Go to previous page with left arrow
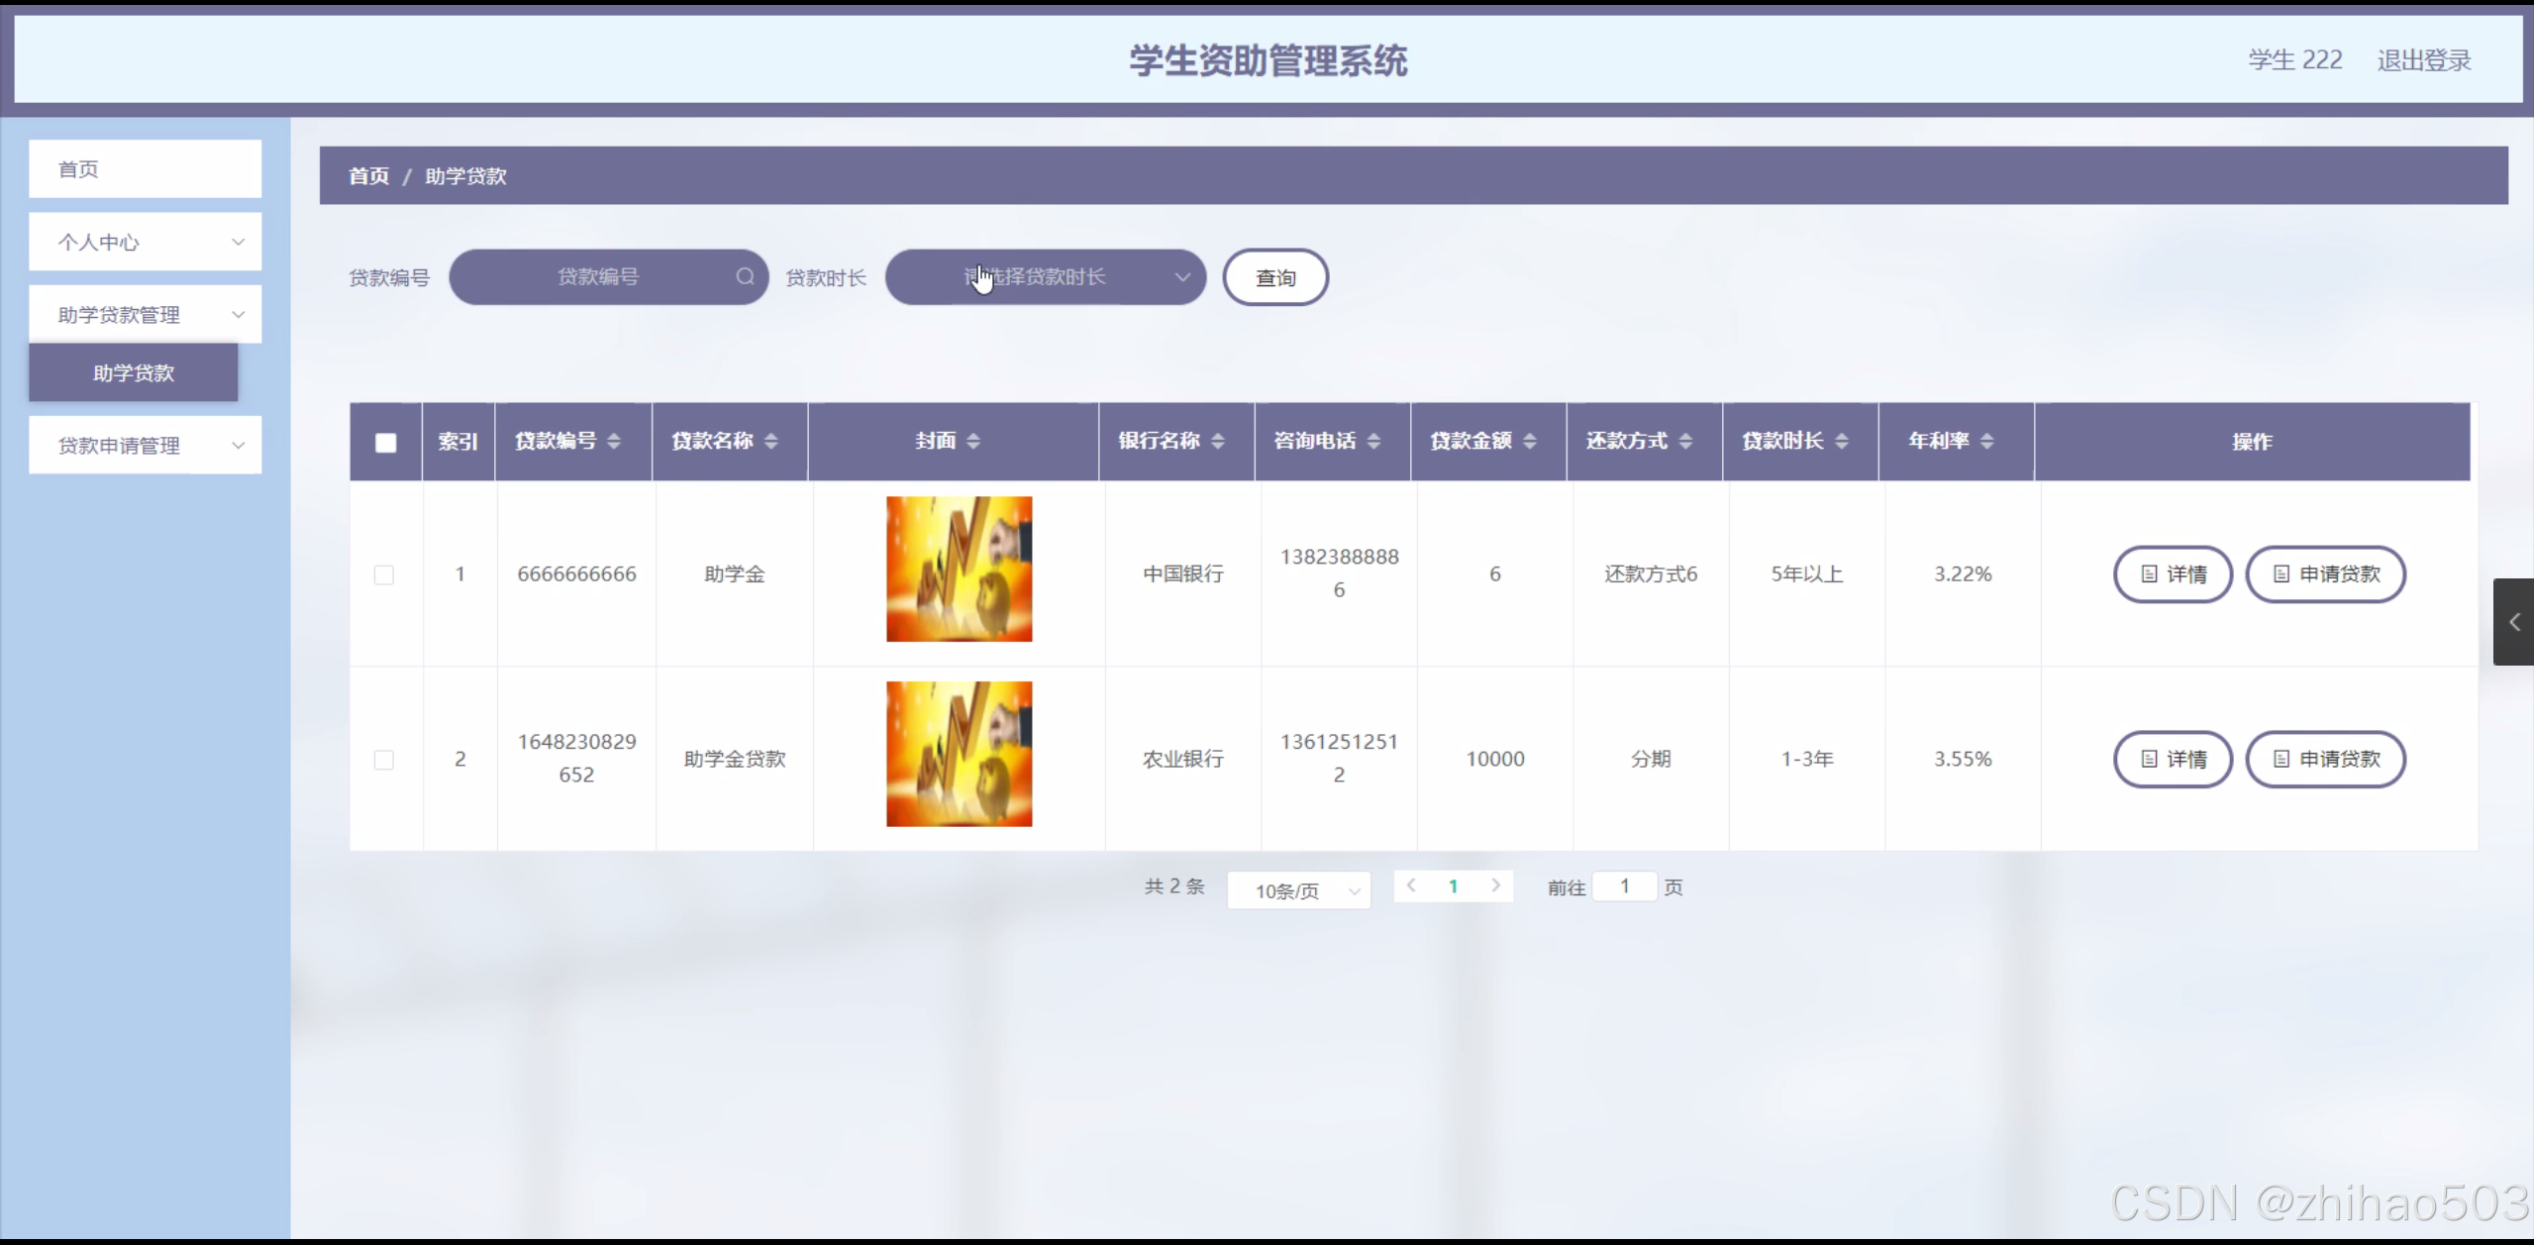 coord(1411,885)
